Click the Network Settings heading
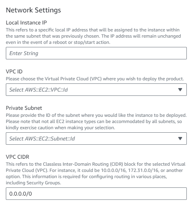This screenshot has width=193, height=201. [x=33, y=10]
